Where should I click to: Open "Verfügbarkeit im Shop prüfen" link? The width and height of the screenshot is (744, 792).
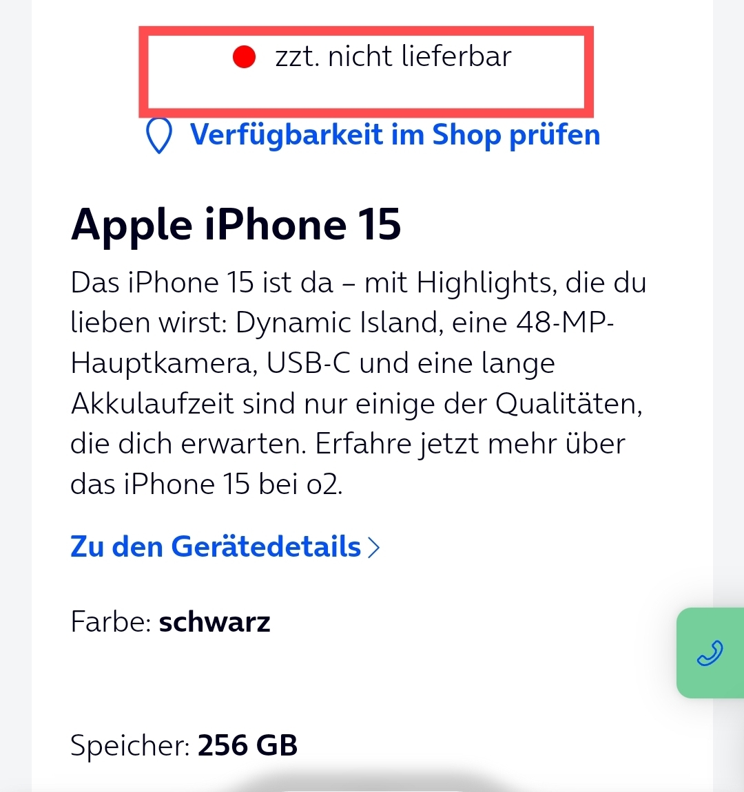coord(395,135)
